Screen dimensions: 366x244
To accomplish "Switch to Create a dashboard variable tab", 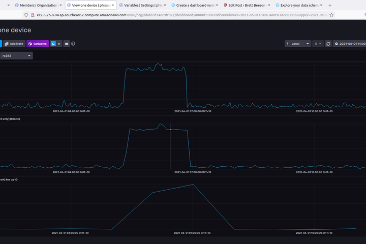I will tap(196, 5).
